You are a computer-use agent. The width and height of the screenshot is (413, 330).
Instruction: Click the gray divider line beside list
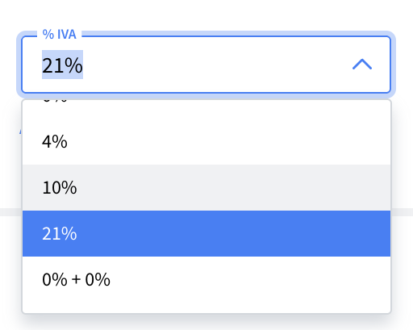pos(402,212)
